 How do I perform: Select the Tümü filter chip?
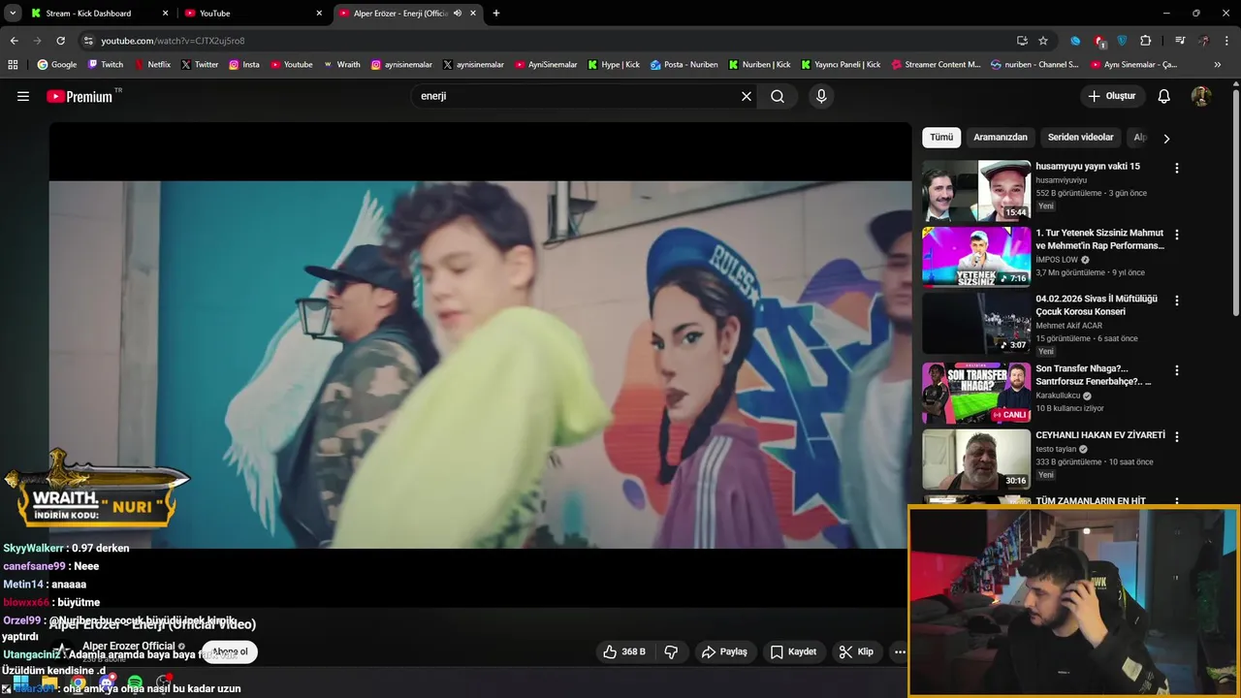941,138
